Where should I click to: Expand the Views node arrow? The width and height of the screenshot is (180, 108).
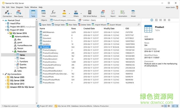(15, 58)
